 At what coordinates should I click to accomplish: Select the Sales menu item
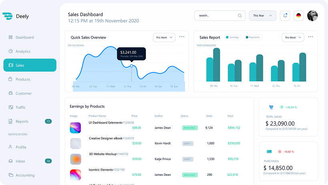pos(30,65)
